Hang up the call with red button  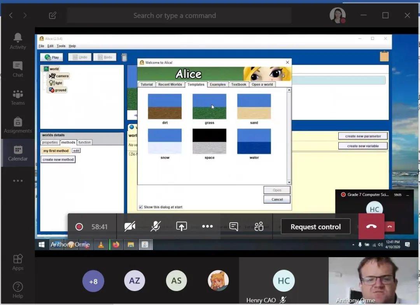click(x=371, y=226)
